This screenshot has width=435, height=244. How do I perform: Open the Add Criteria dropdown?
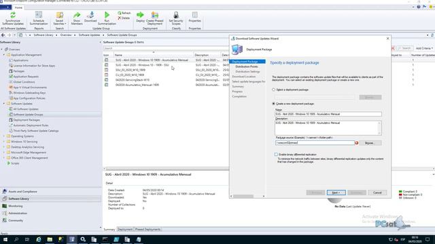424,48
